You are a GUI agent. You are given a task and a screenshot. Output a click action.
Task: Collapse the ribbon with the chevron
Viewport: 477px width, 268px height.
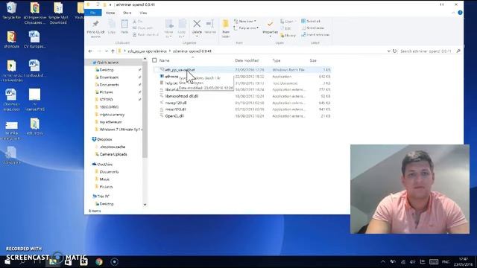pos(453,13)
